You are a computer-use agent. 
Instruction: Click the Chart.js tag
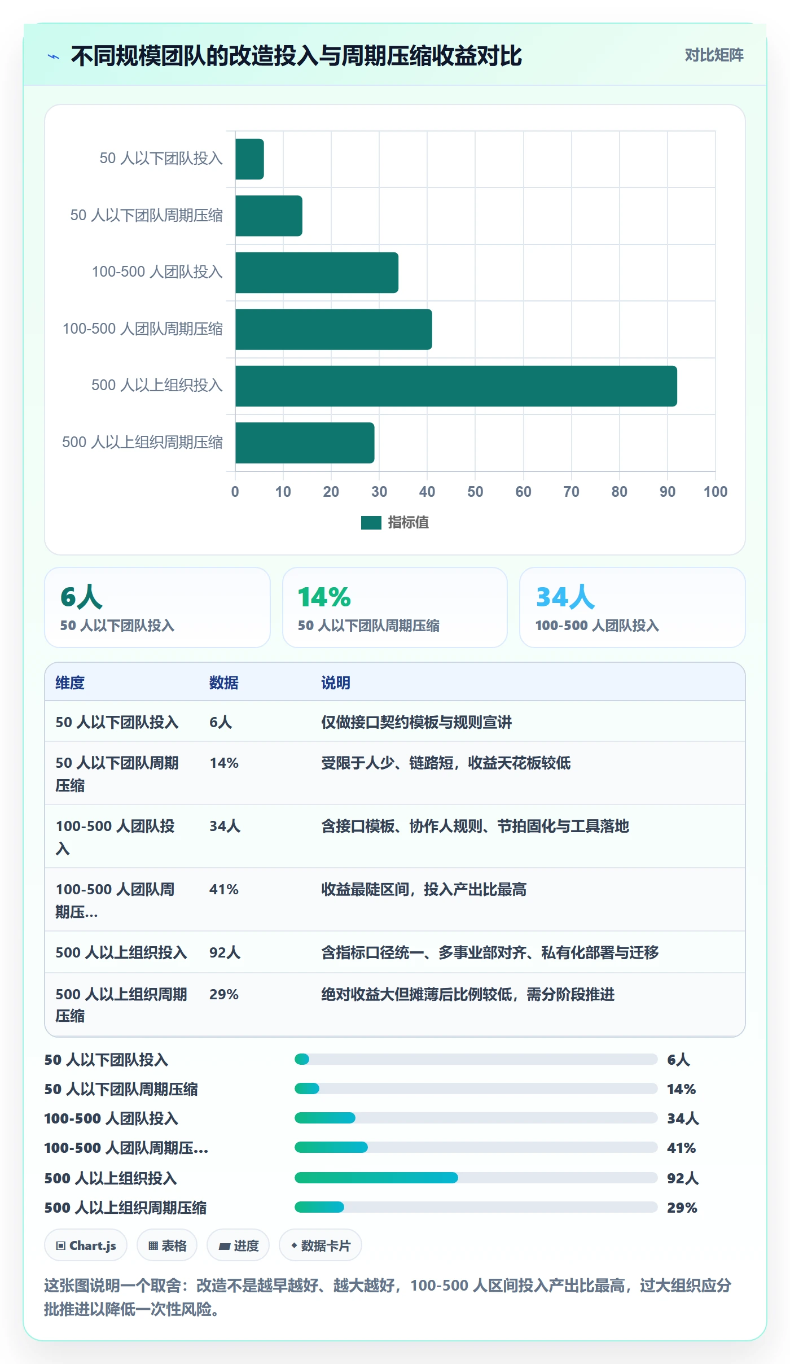tap(86, 1245)
